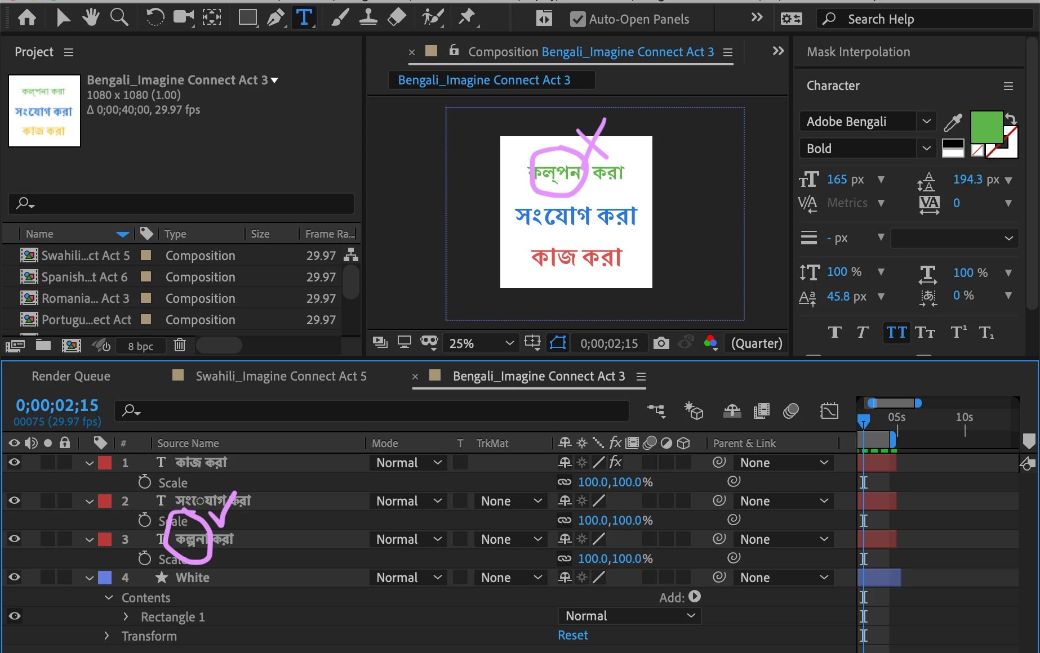Image resolution: width=1040 pixels, height=653 pixels.
Task: Select the Brush tool
Action: pos(340,18)
